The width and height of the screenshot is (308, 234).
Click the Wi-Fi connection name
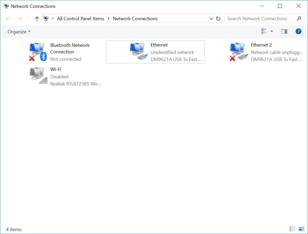56,69
